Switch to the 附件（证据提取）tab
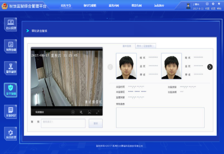The width and height of the screenshot is (224, 154). pyautogui.click(x=145, y=46)
